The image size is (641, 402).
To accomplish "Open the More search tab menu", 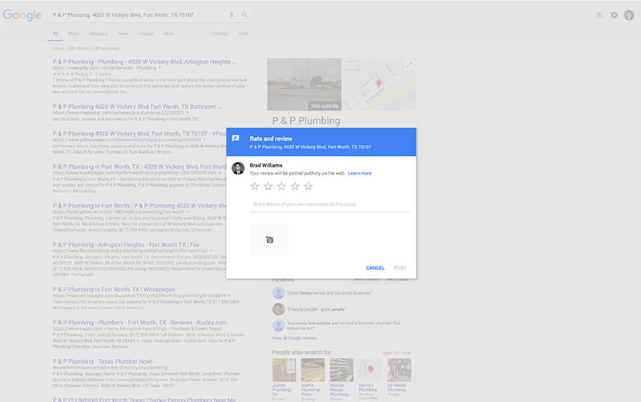I will click(x=168, y=34).
